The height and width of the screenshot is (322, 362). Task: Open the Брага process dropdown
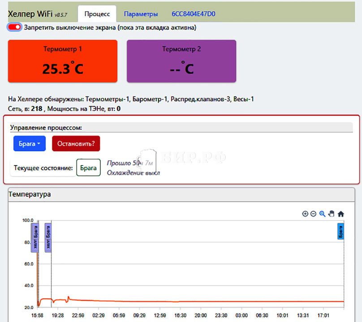click(30, 144)
